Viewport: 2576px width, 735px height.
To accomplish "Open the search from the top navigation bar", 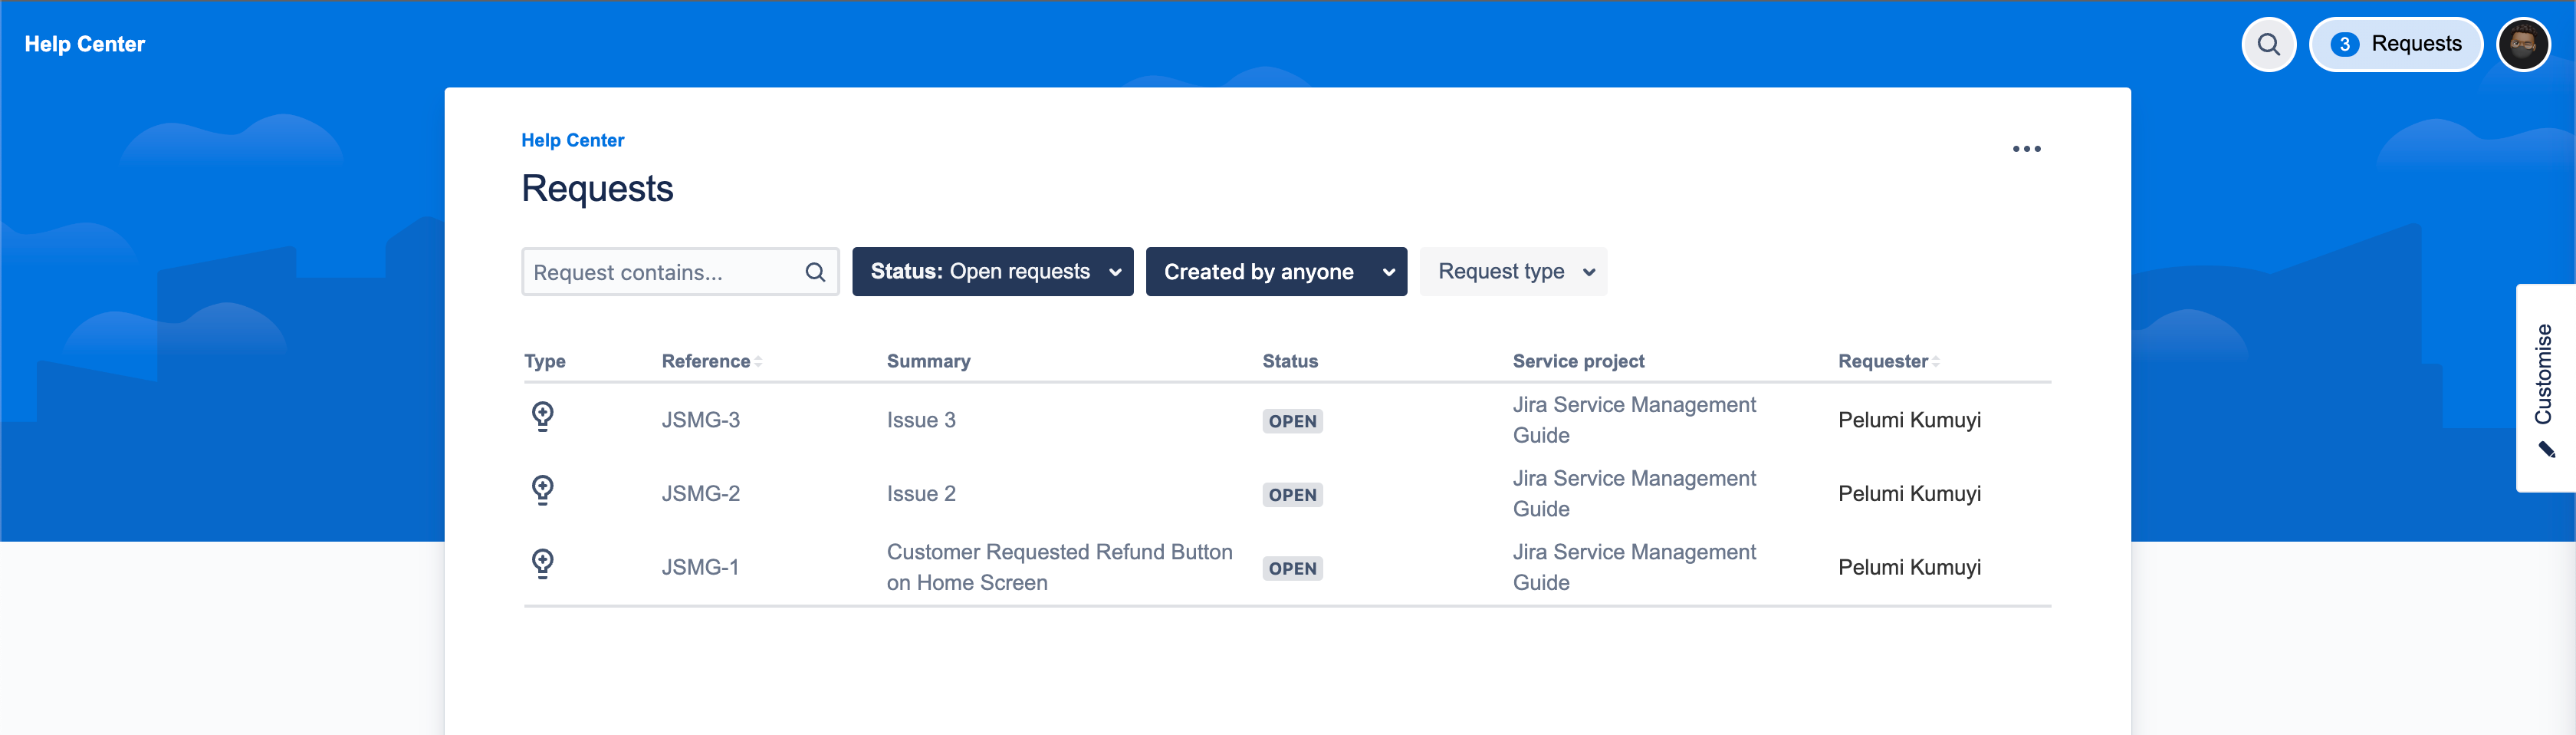I will click(2268, 44).
